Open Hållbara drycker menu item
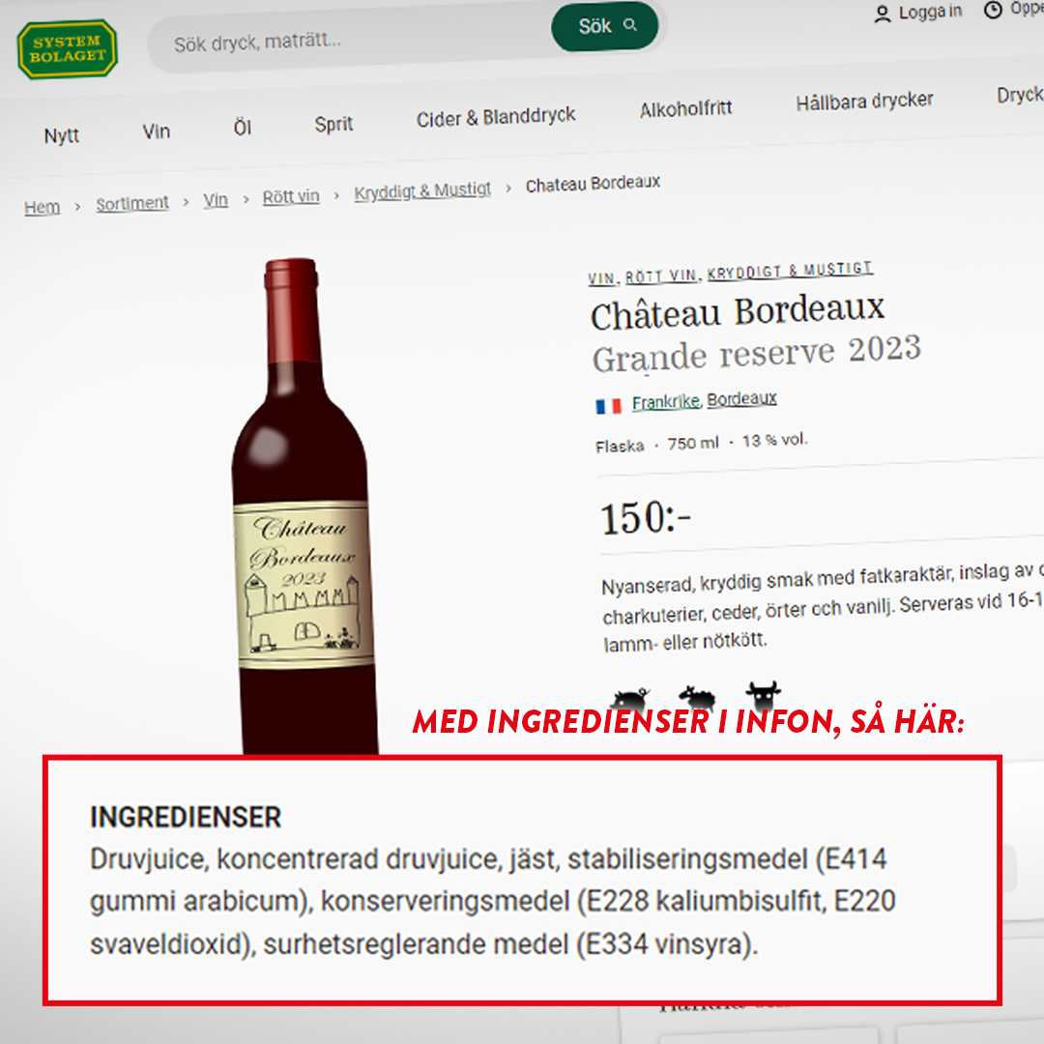This screenshot has width=1044, height=1044. (864, 101)
